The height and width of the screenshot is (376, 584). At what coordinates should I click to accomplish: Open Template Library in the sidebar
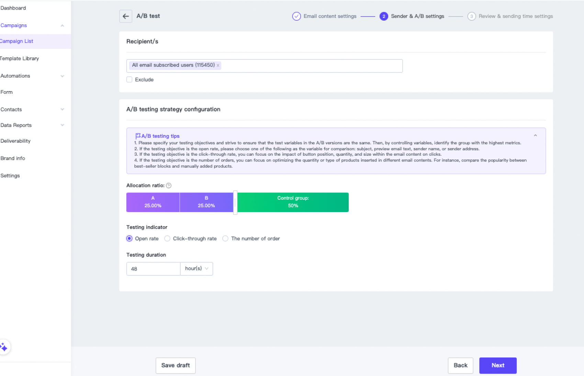point(20,58)
